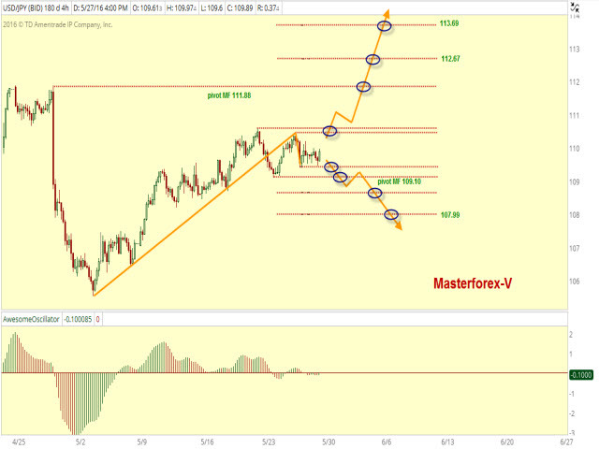Screen dimensions: 599x449
Task: Click the chart scale icon at top-right corner
Action: (x=573, y=9)
